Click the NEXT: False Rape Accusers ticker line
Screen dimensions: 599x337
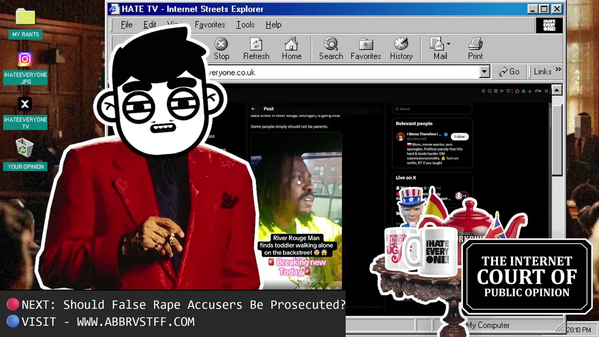point(183,305)
